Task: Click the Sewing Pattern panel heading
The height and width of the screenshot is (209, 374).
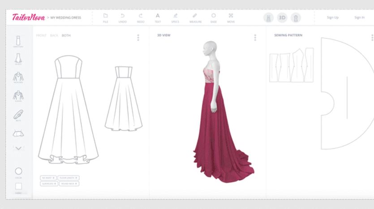Action: (288, 35)
